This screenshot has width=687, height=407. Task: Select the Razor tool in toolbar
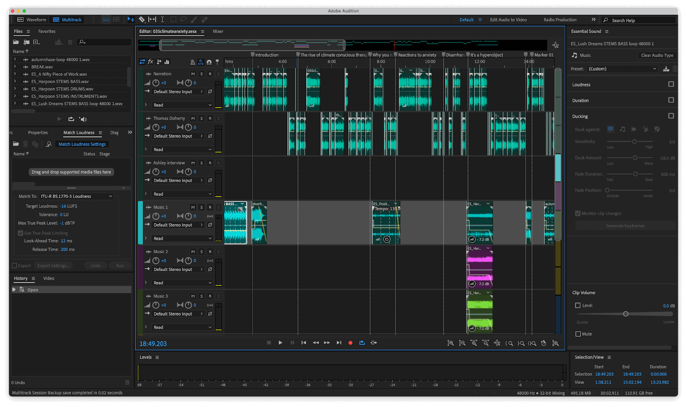click(142, 19)
